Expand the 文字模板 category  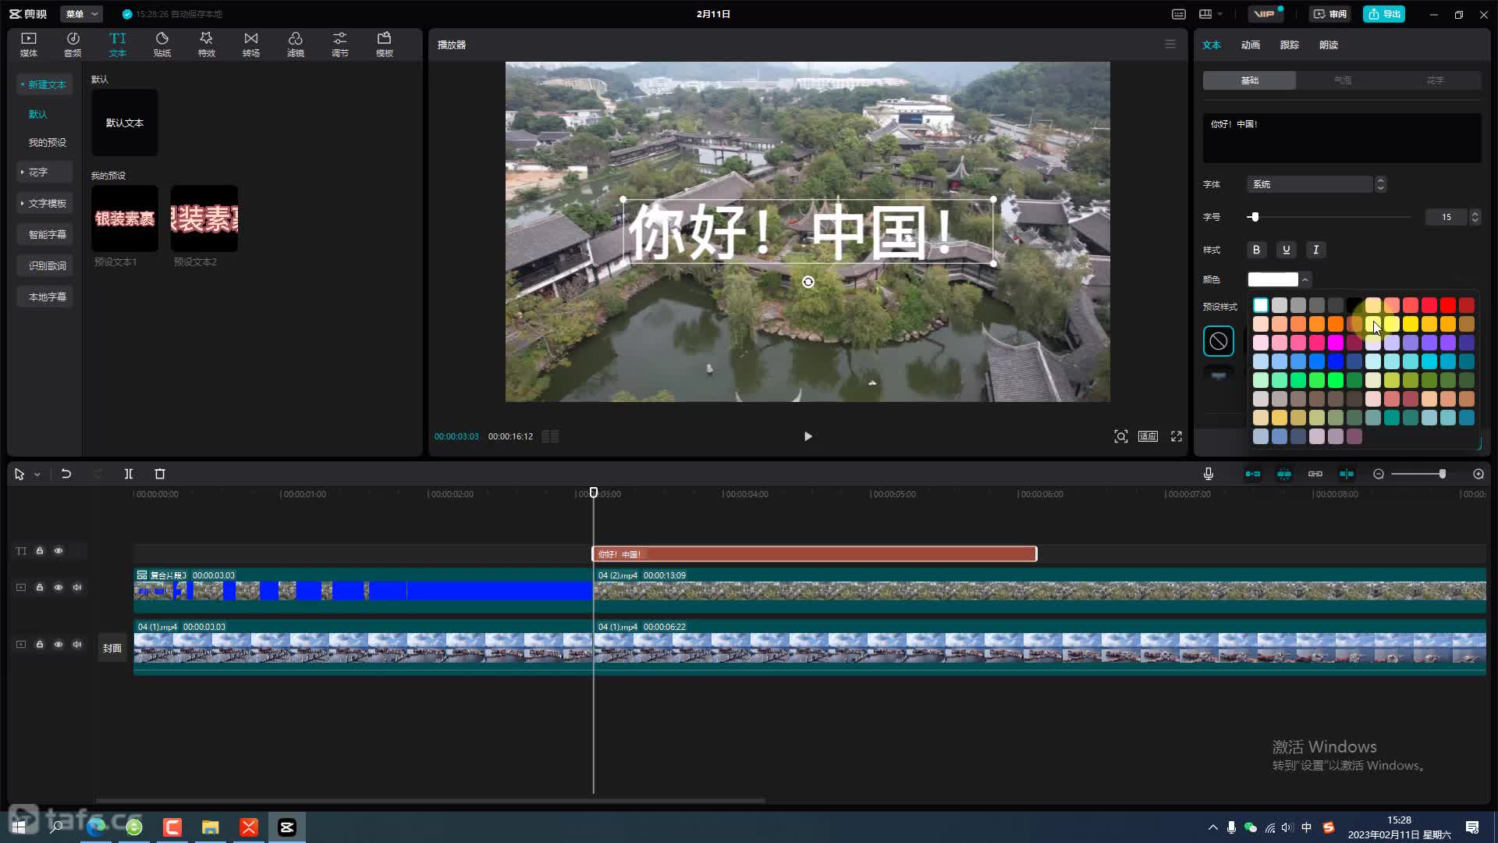[x=44, y=203]
